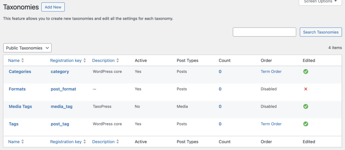Click the top Edited column header
345x150 pixels.
click(309, 60)
